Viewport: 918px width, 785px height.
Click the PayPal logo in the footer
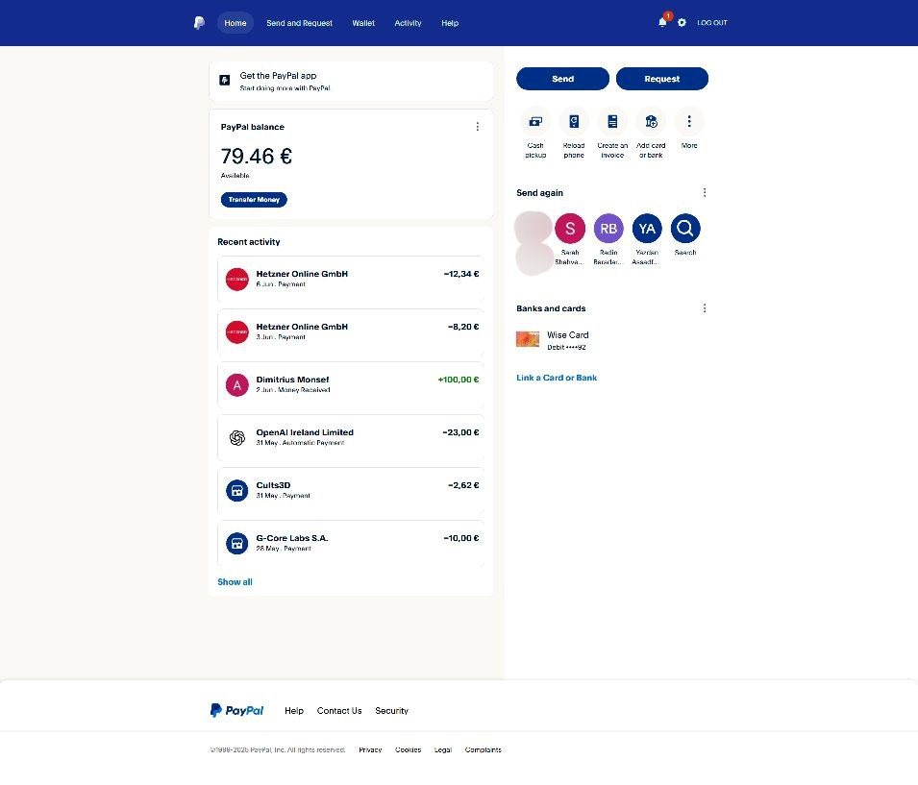point(236,710)
